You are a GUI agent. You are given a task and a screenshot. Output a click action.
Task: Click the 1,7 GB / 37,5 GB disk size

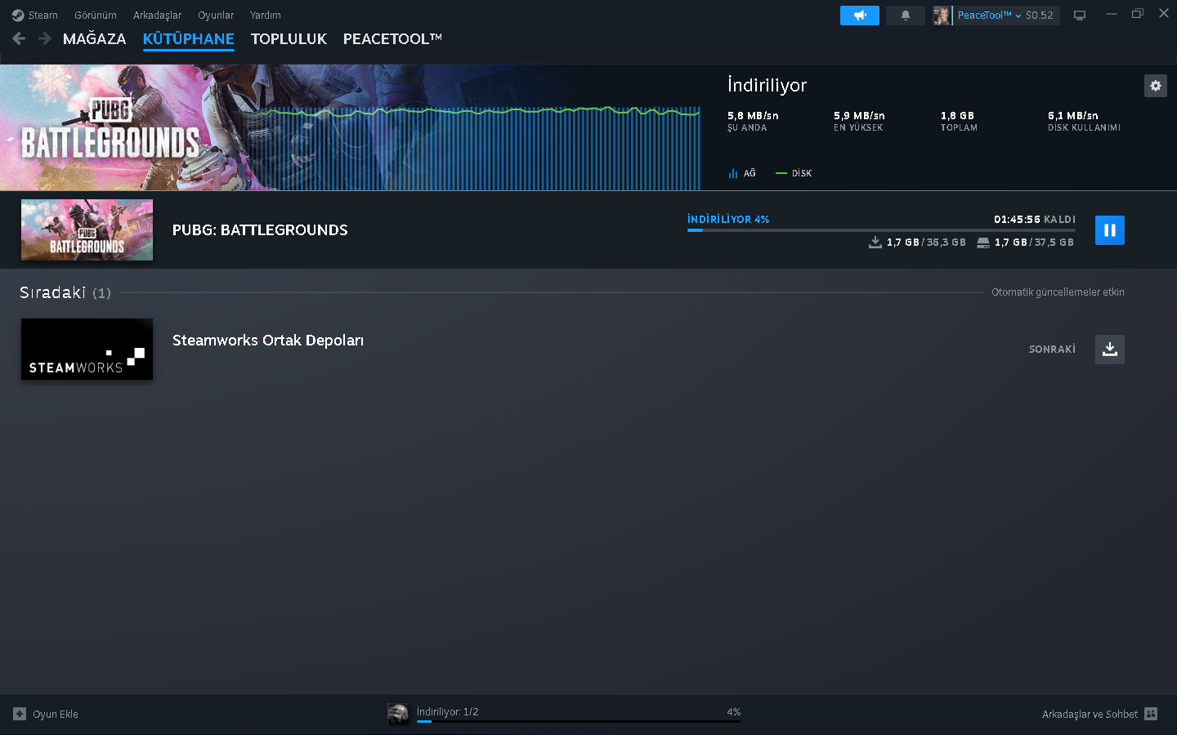[x=1025, y=242]
